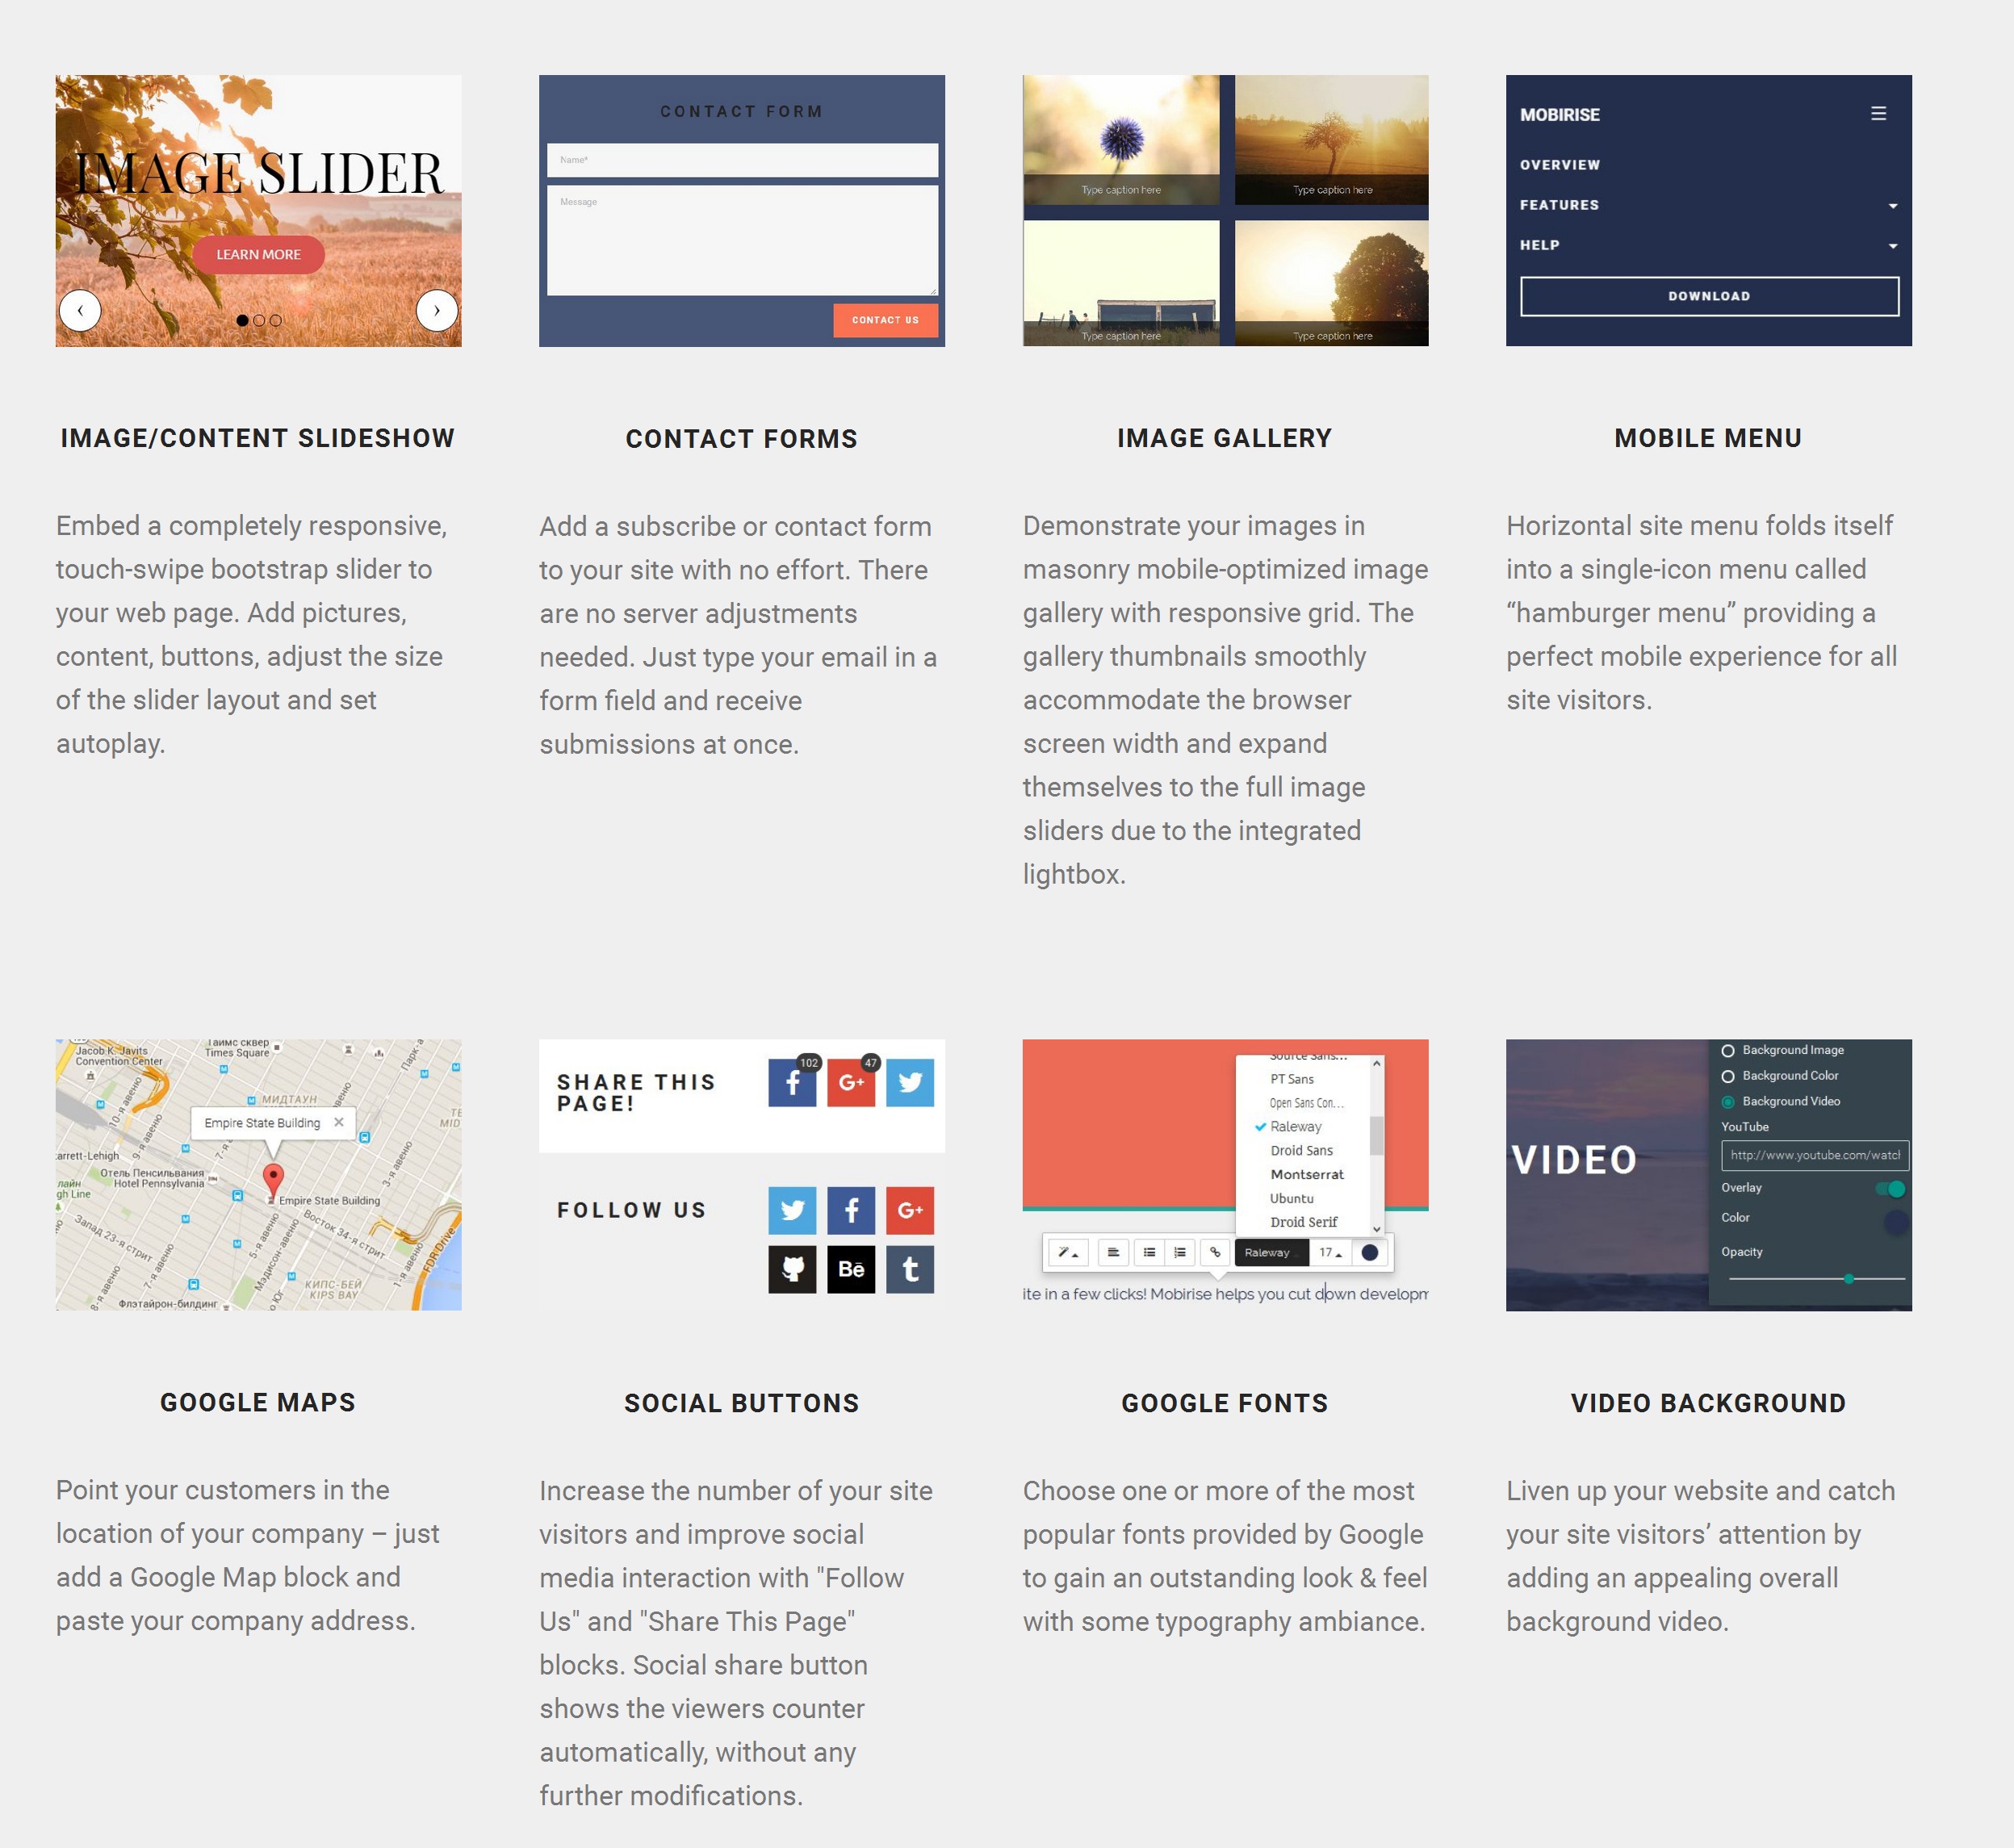
Task: Expand the Features dropdown menu item
Action: (x=1891, y=205)
